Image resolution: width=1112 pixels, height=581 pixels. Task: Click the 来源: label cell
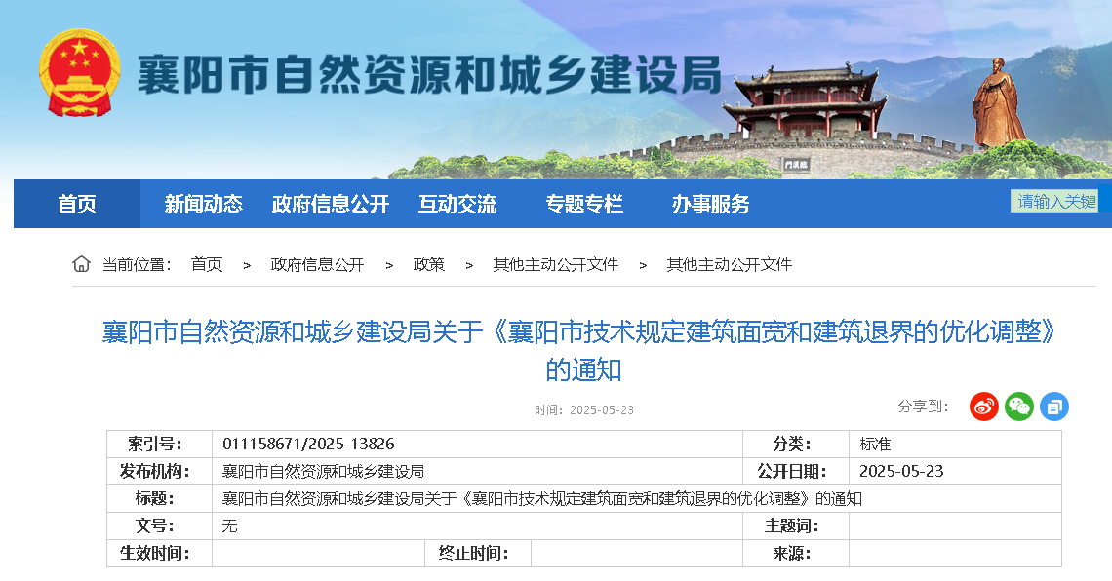click(796, 553)
